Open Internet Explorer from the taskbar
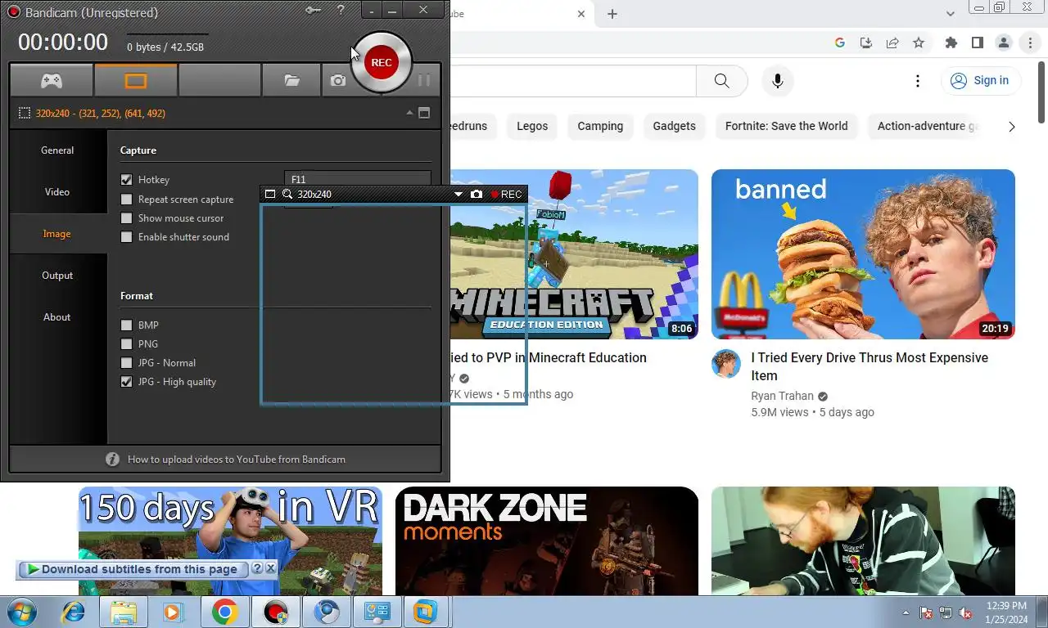Viewport: 1048px width, 628px height. tap(73, 612)
